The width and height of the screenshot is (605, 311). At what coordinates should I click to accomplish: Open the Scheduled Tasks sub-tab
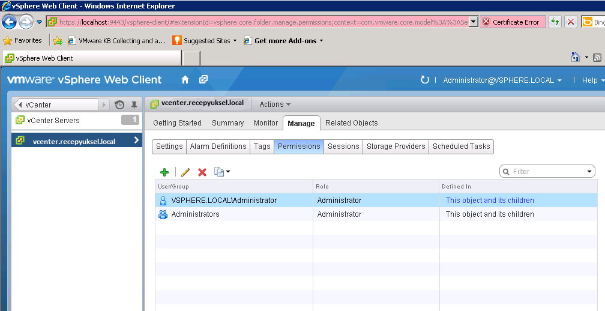click(x=461, y=146)
